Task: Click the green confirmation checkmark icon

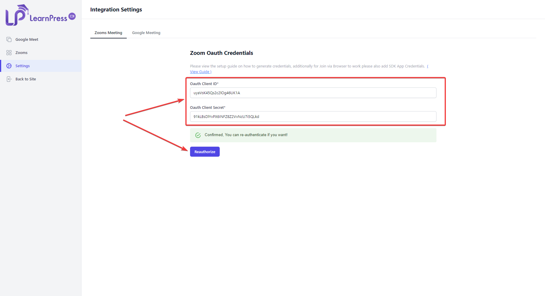Action: [x=198, y=135]
